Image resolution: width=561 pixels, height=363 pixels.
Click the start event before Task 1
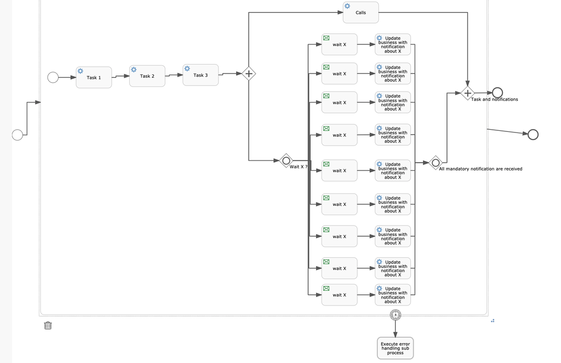click(x=53, y=77)
